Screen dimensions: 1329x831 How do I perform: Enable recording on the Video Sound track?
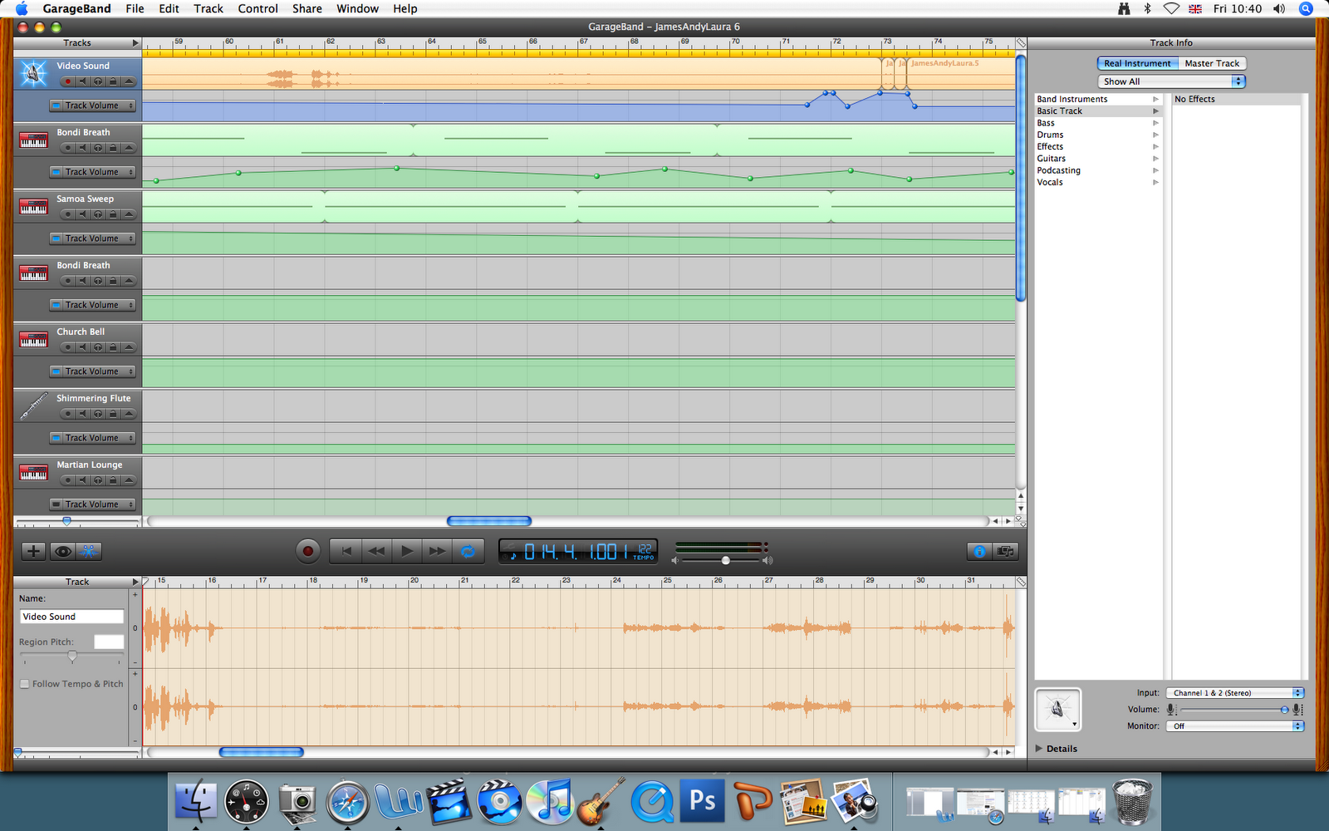[67, 81]
